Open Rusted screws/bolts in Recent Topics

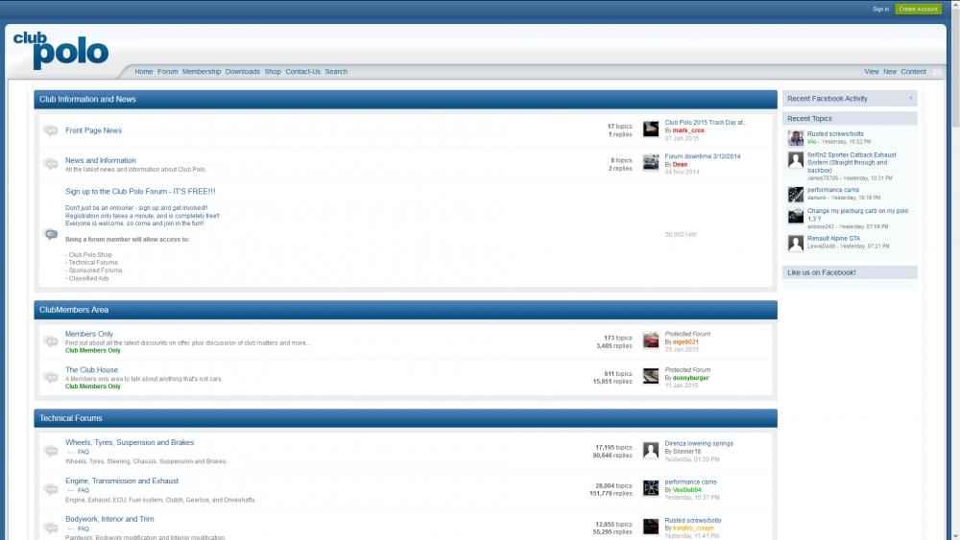coord(835,134)
